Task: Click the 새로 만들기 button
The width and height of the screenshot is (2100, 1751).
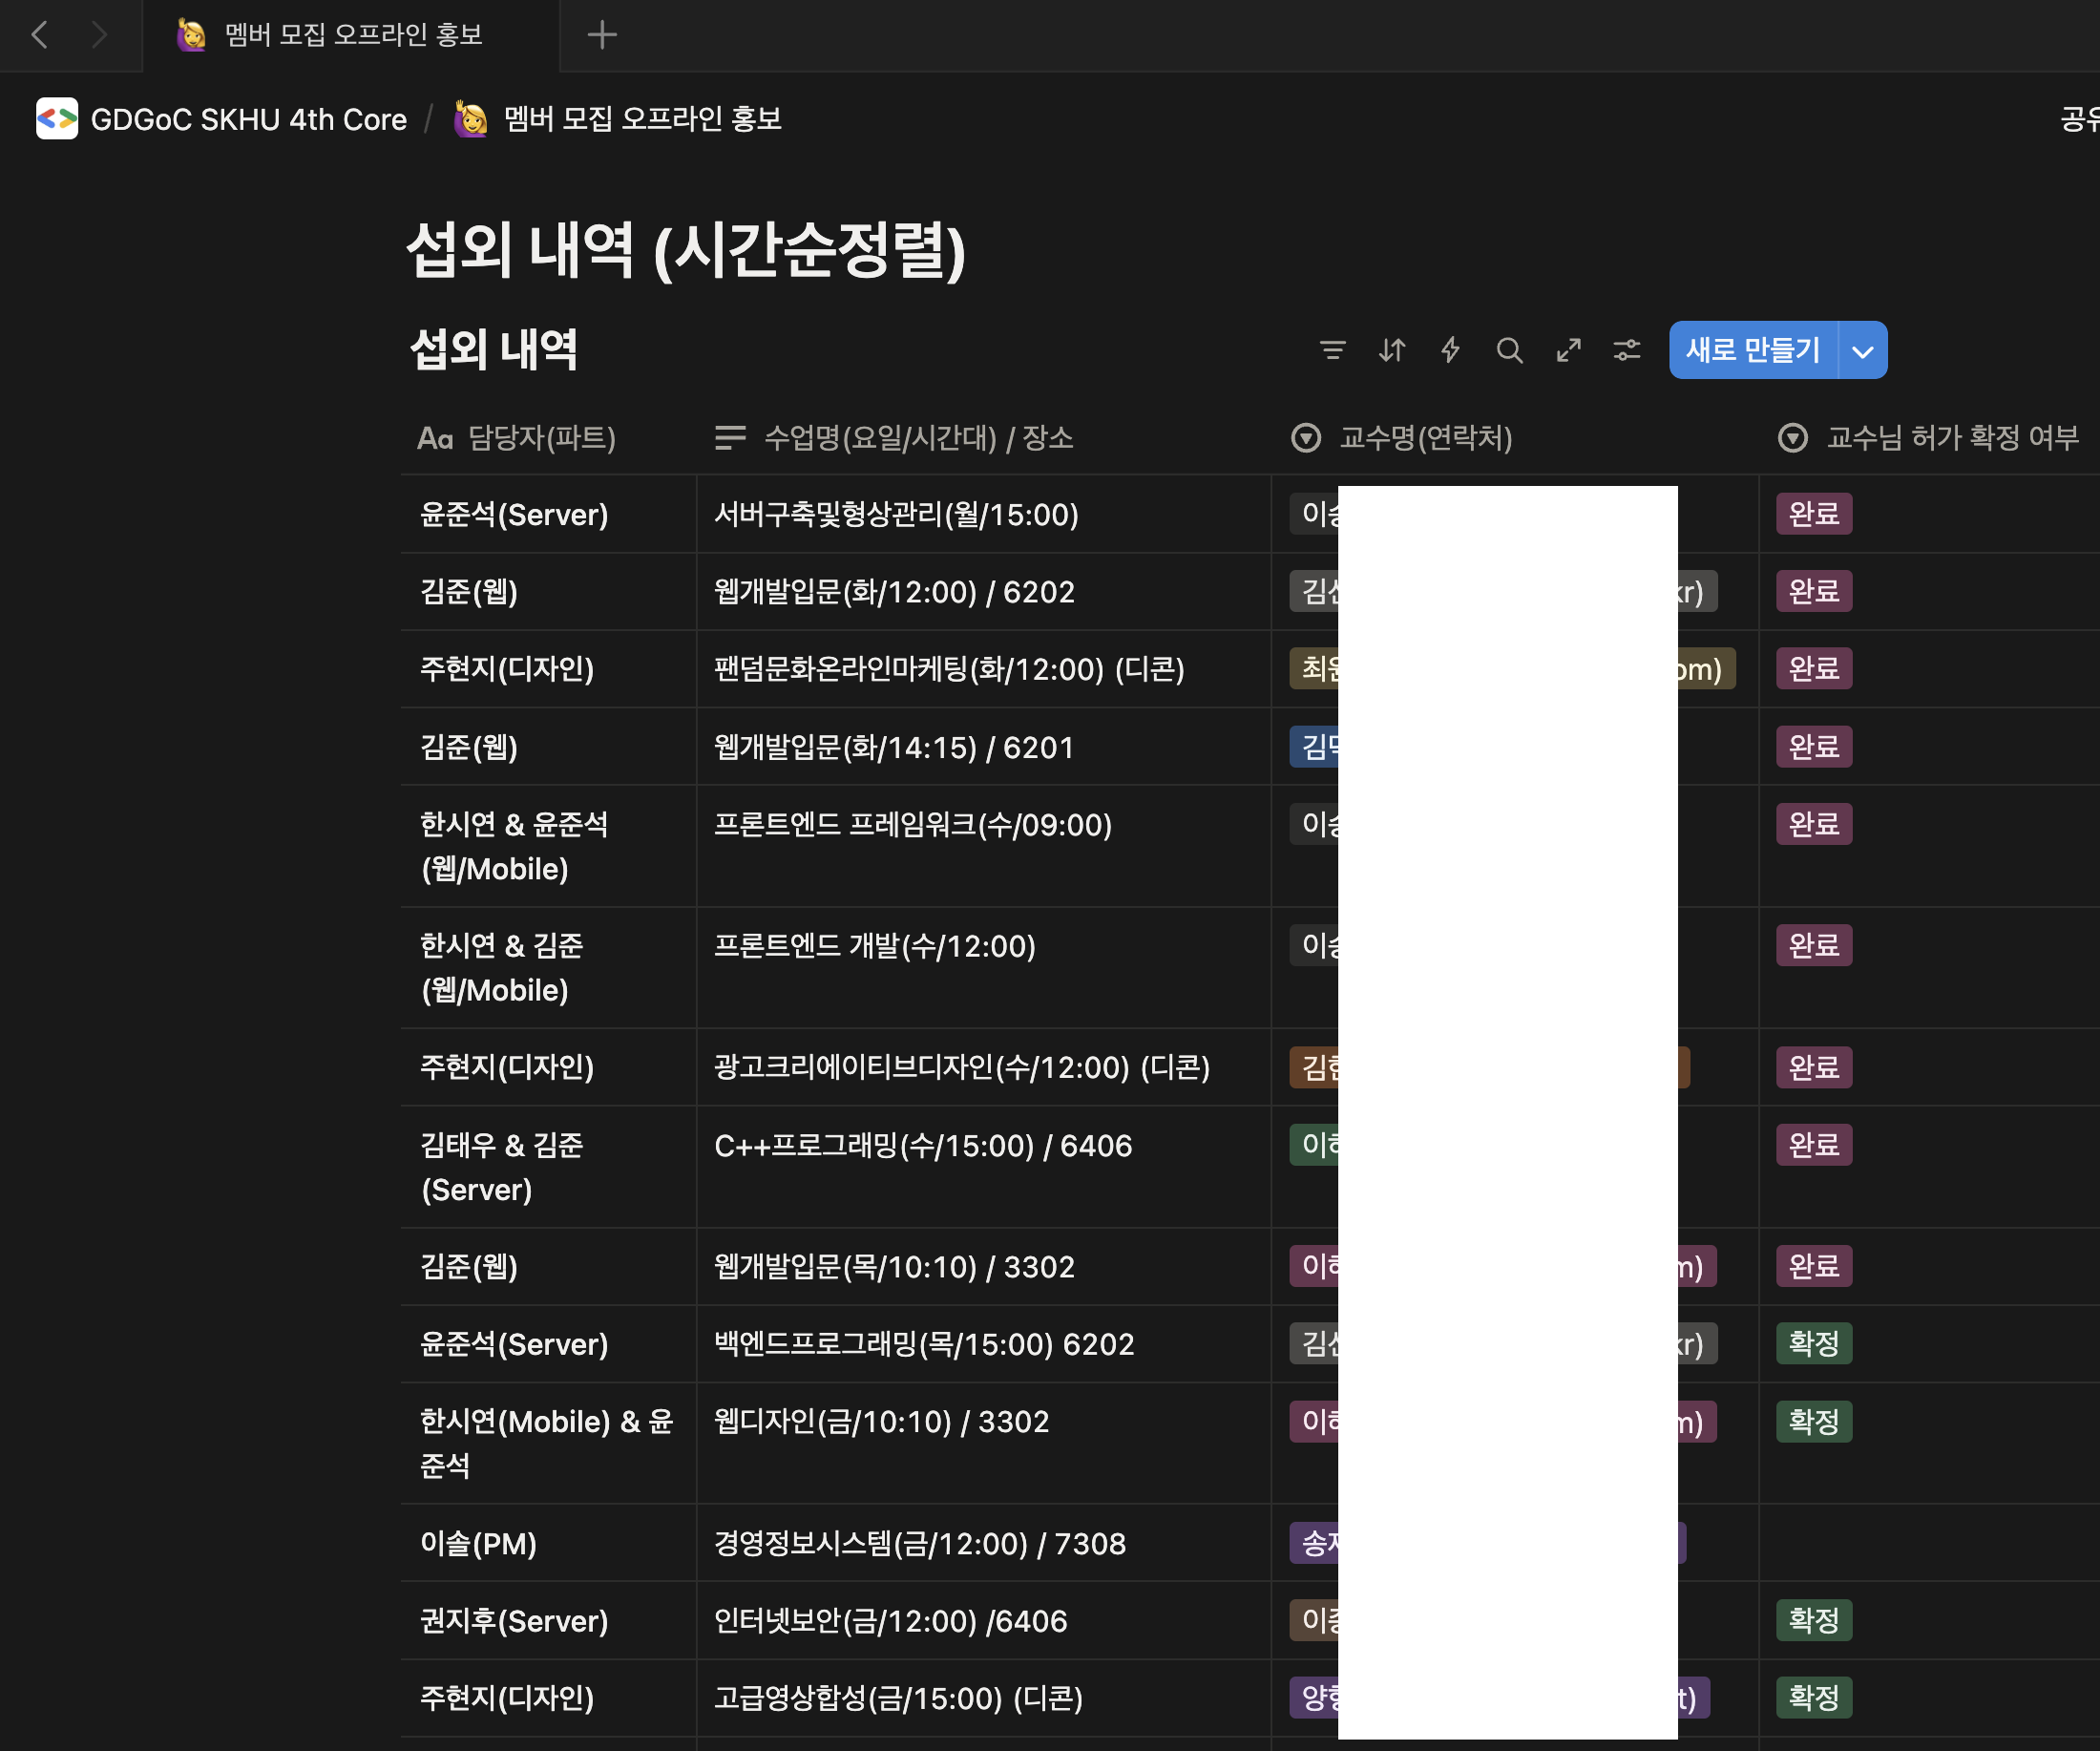Action: pyautogui.click(x=1752, y=350)
